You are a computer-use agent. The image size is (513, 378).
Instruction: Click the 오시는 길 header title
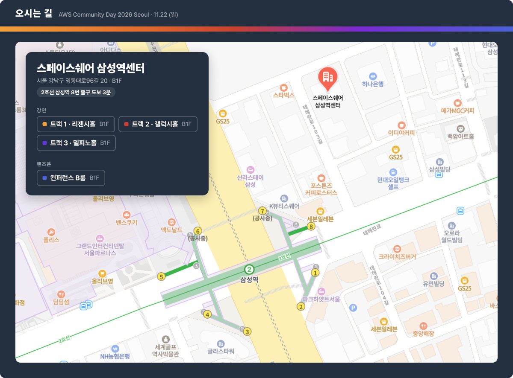coord(34,14)
